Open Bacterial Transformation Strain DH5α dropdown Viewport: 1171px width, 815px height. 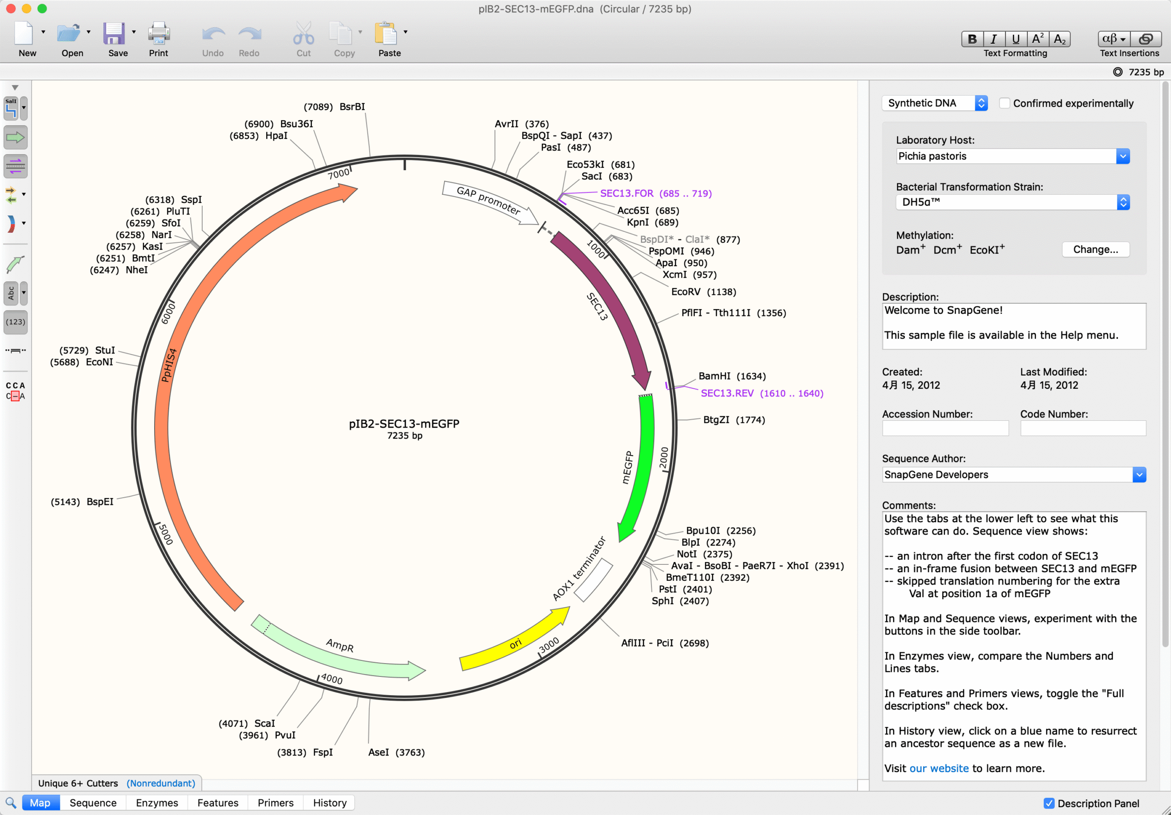(1012, 202)
